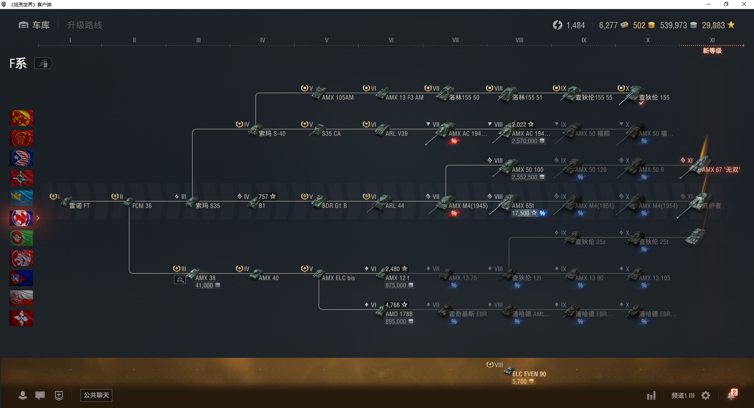Click the 1,484 currency counter
This screenshot has height=408, width=754.
[569, 25]
